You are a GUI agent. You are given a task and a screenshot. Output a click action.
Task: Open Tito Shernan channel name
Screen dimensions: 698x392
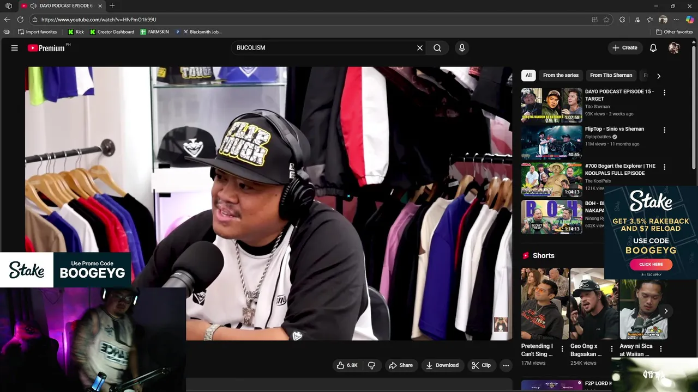598,107
